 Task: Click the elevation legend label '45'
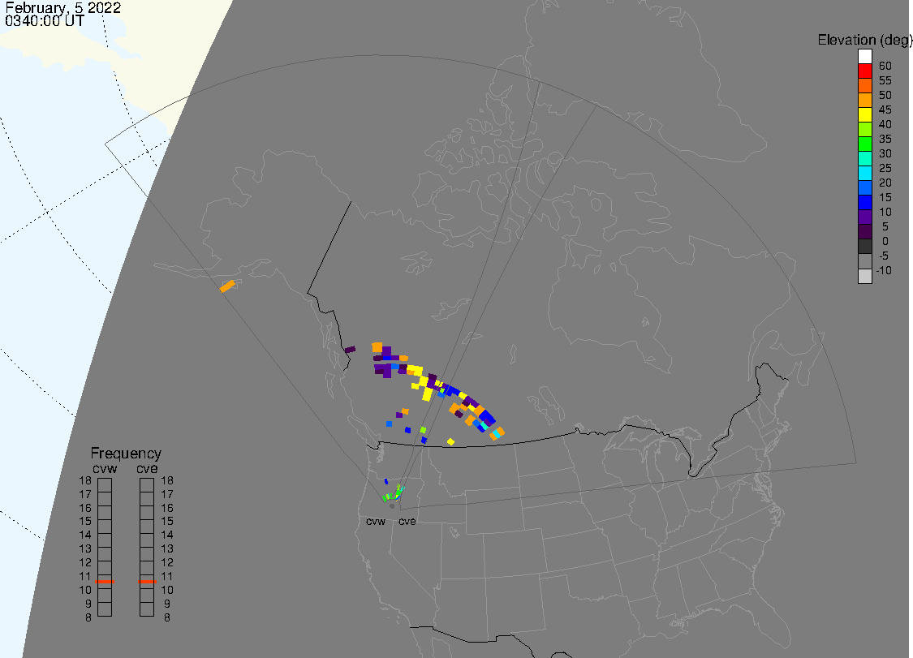[885, 110]
